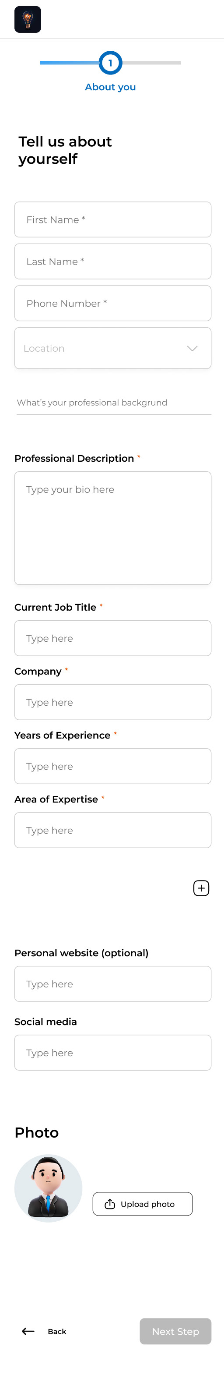Screen dimensions: 224x1393
Task: Click the professional background text field
Action: click(x=114, y=403)
